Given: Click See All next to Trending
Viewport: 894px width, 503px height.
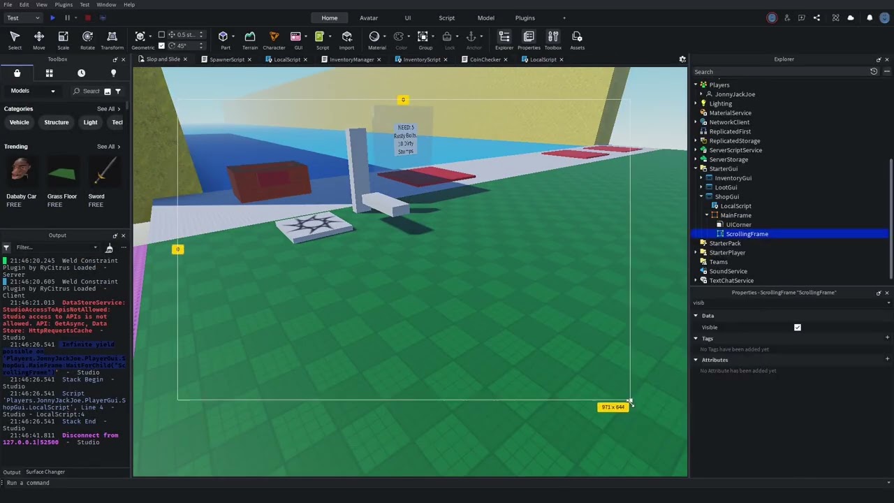Looking at the screenshot, I should [x=109, y=147].
